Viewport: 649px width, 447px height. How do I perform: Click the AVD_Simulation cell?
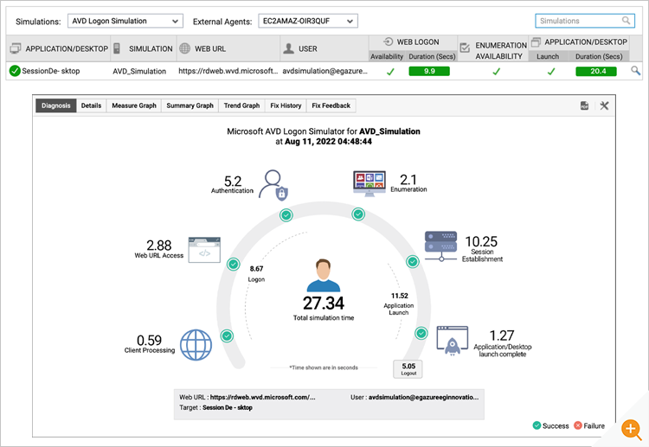point(139,71)
